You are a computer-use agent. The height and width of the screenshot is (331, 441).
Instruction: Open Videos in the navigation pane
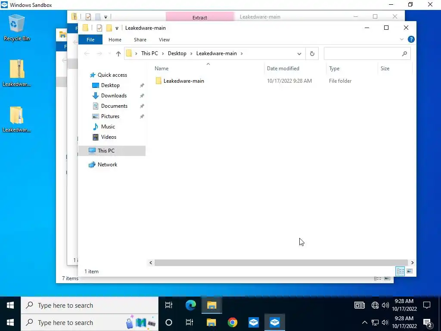[109, 137]
